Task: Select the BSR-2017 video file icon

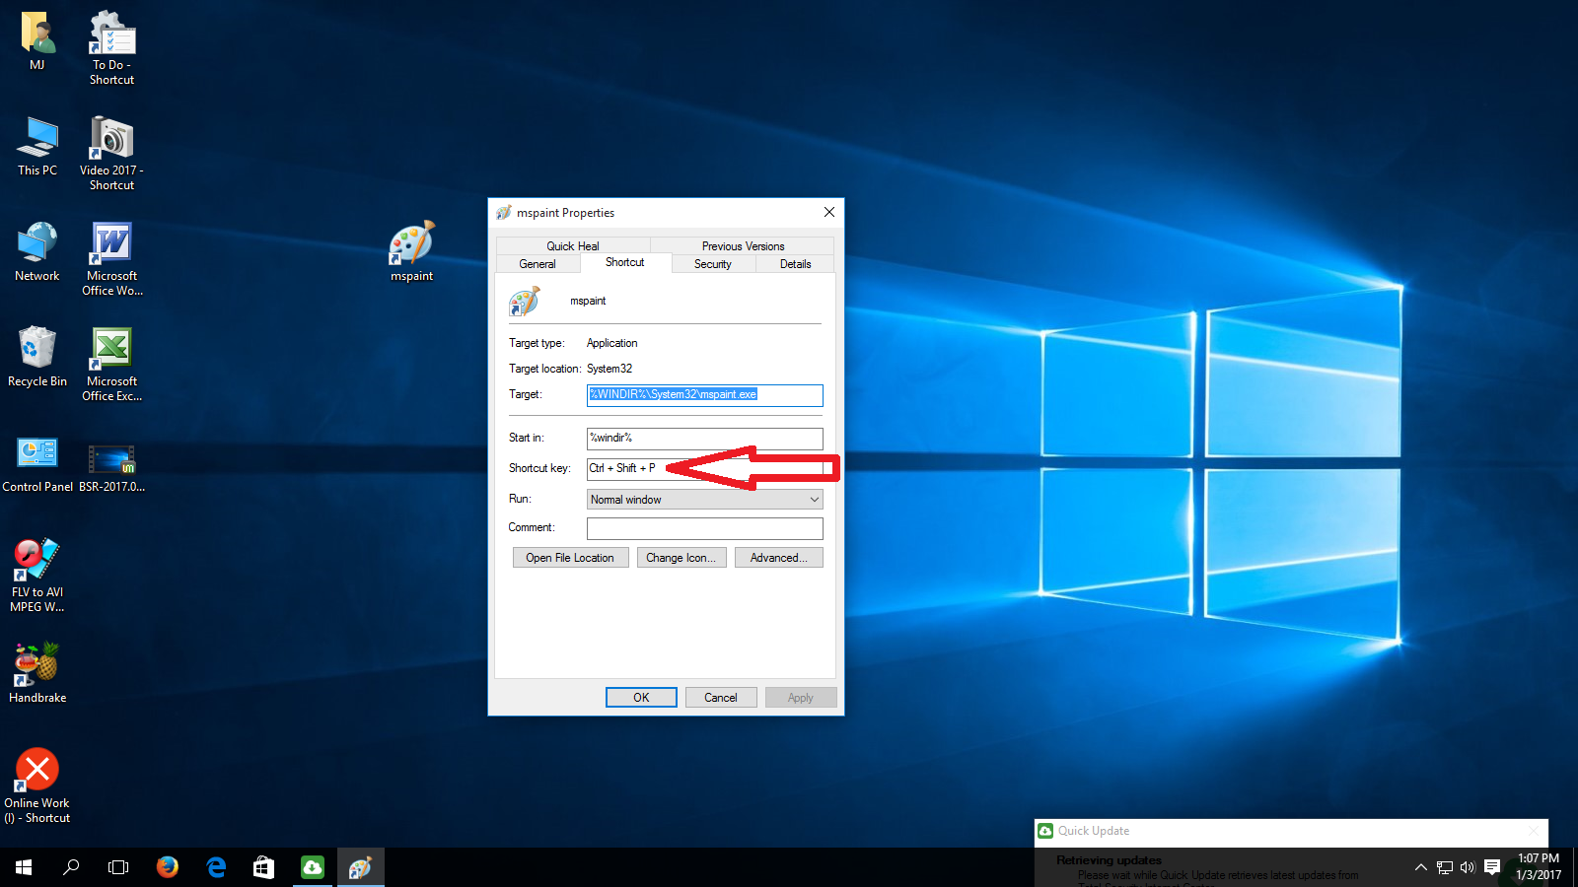Action: click(111, 458)
